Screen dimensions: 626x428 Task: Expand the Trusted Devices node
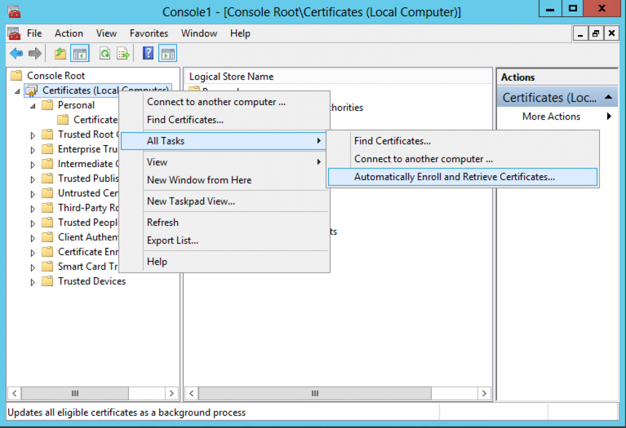[x=32, y=281]
